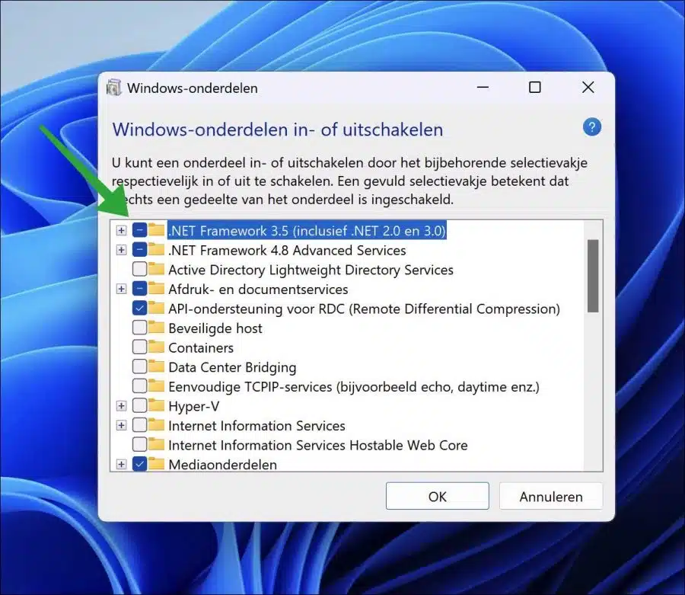The height and width of the screenshot is (595, 685).
Task: Click folder icon beside Data Center Bridging
Action: click(156, 366)
